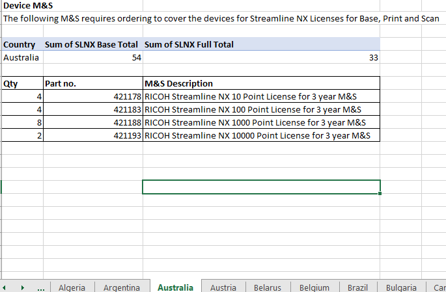Click the fill handle of the selected cell
Screen dimensions: 446x292
380,193
